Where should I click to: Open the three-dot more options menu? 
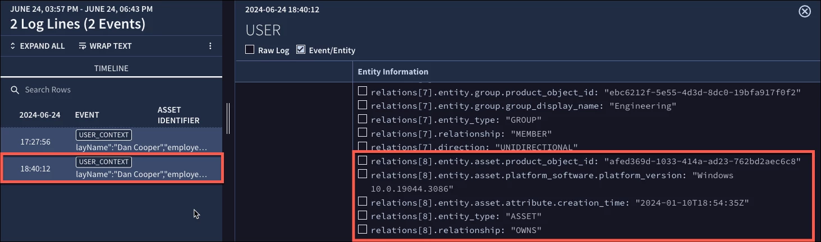210,46
